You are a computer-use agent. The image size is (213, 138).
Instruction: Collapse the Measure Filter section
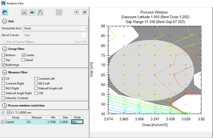coord(5,72)
